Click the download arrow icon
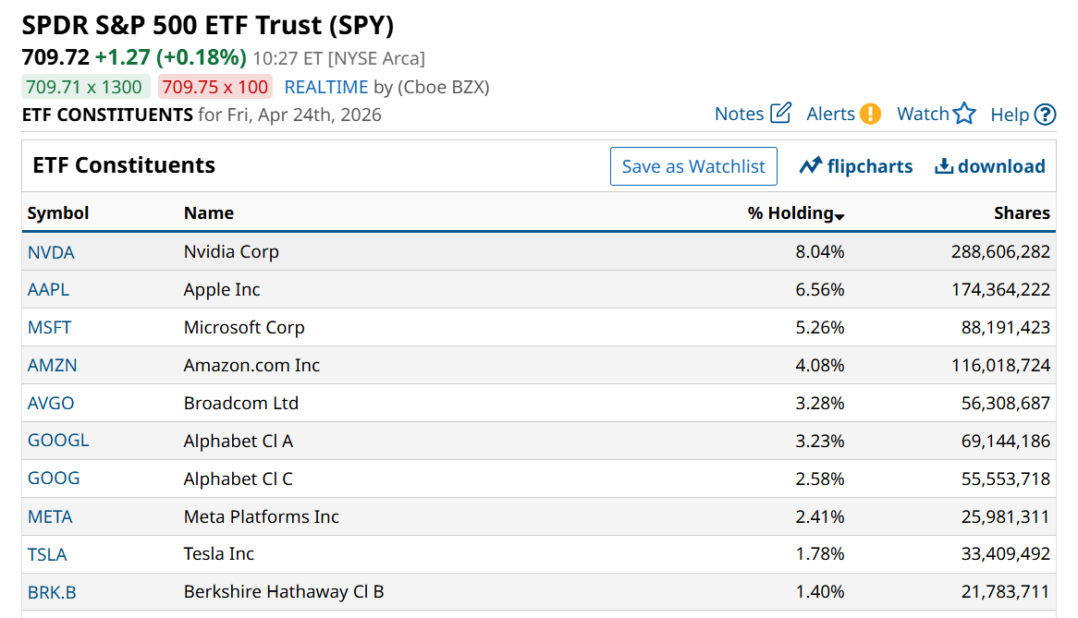This screenshot has width=1078, height=618. pyautogui.click(x=943, y=166)
